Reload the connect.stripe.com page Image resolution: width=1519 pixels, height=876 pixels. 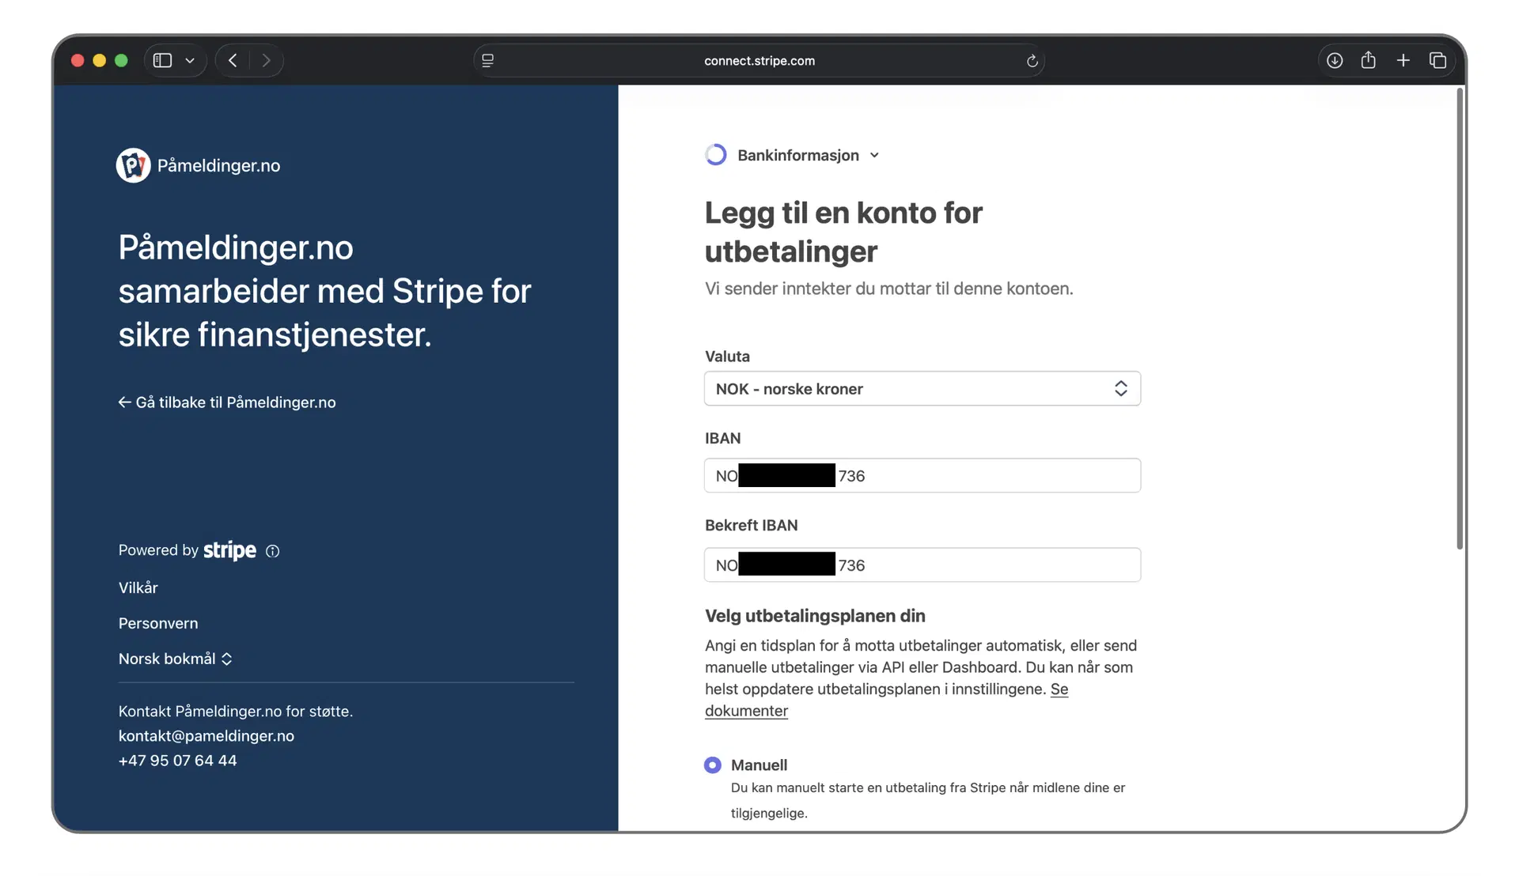(x=1032, y=60)
